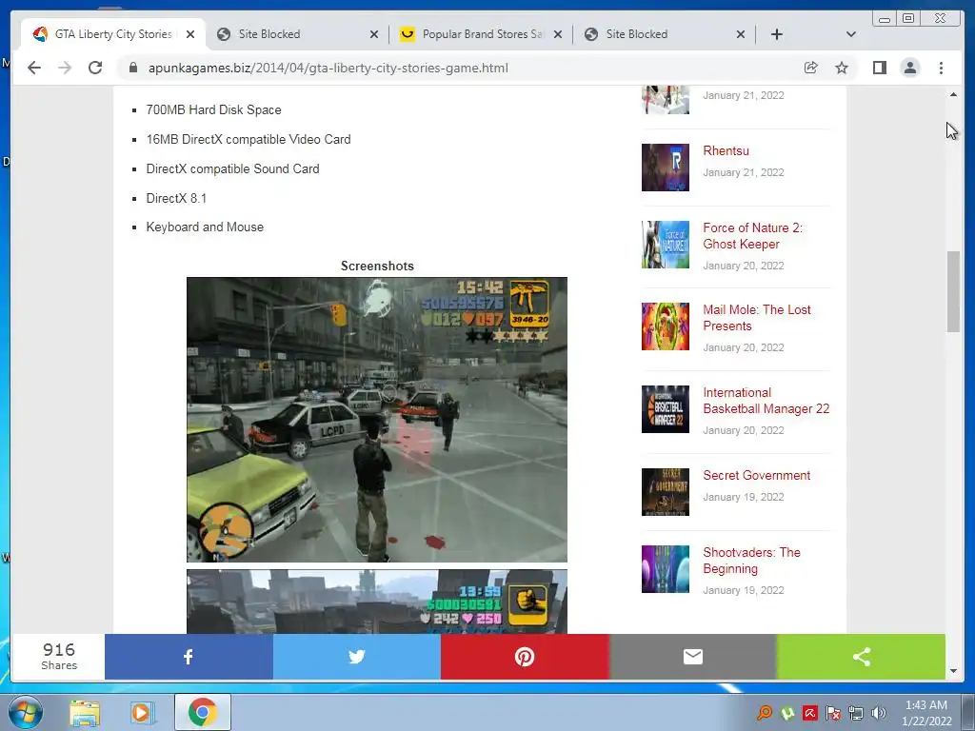Click the second GTA screenshot with fist icon
The width and height of the screenshot is (975, 731).
point(377,602)
